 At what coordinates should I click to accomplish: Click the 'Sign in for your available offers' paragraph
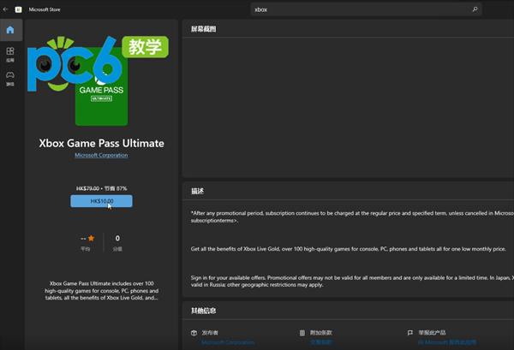point(352,282)
